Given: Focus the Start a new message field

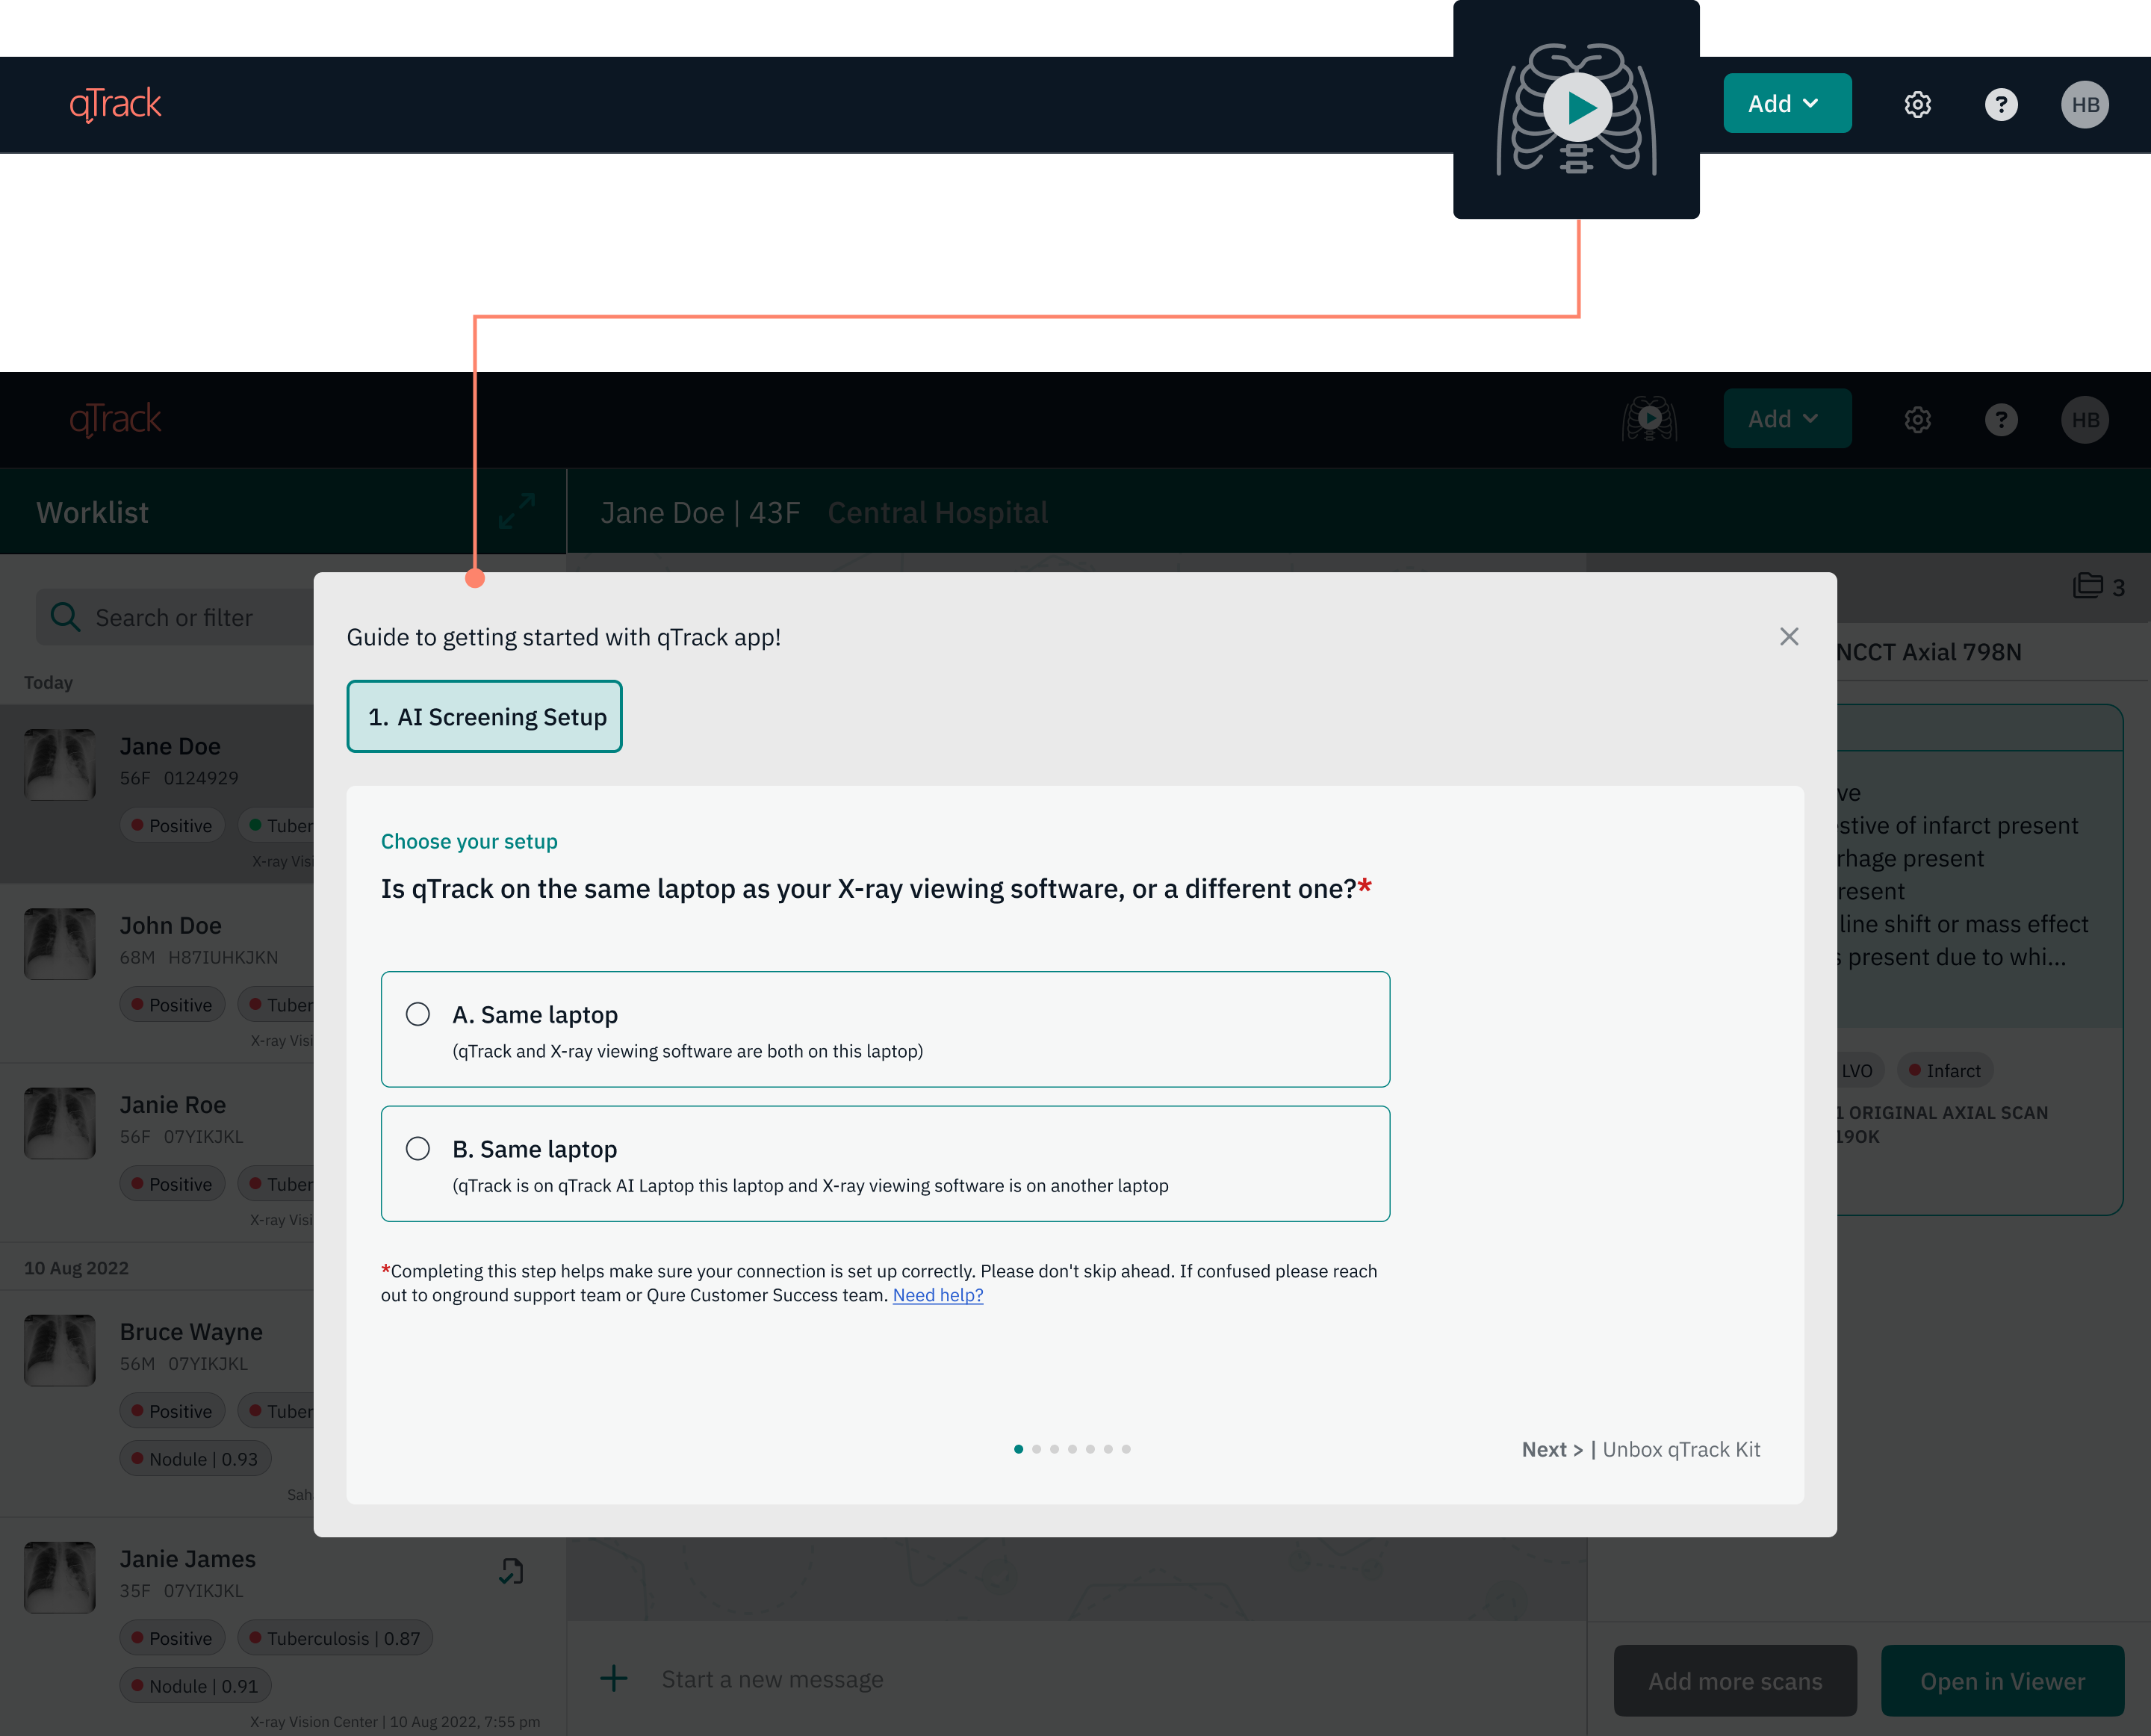Looking at the screenshot, I should pos(772,1679).
